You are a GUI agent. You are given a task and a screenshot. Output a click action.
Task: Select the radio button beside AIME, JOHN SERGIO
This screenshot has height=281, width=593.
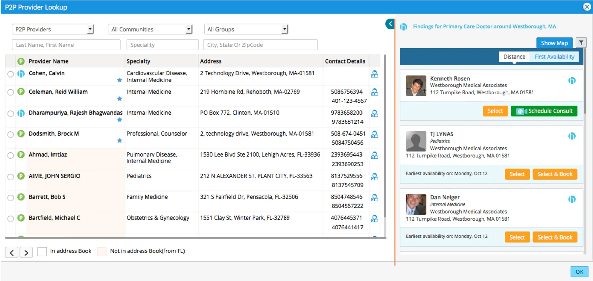click(10, 177)
